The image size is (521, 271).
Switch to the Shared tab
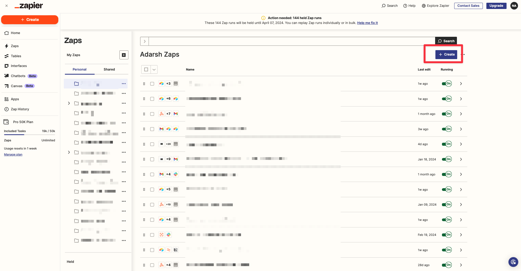pyautogui.click(x=109, y=69)
